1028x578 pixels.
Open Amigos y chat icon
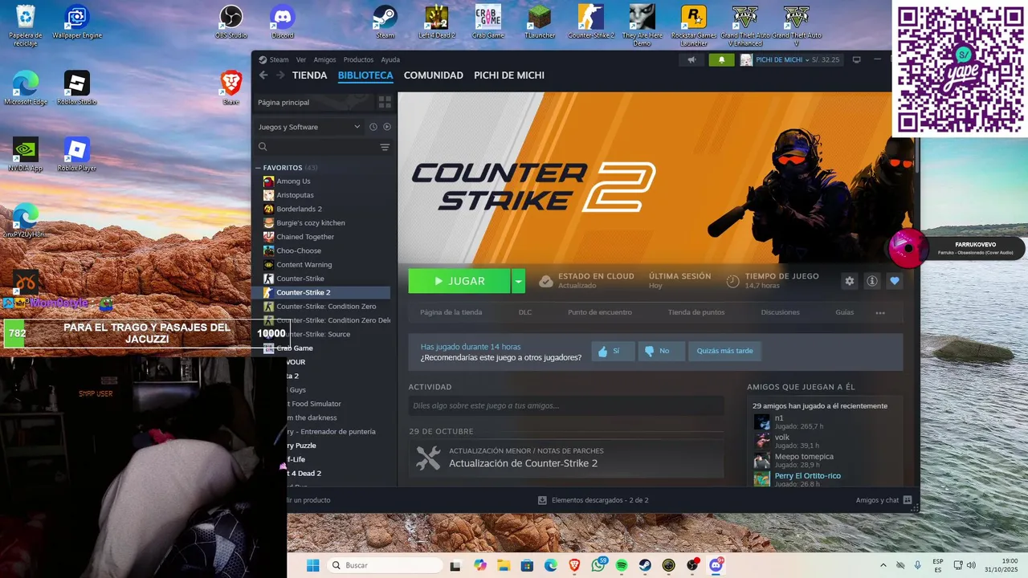tap(908, 500)
